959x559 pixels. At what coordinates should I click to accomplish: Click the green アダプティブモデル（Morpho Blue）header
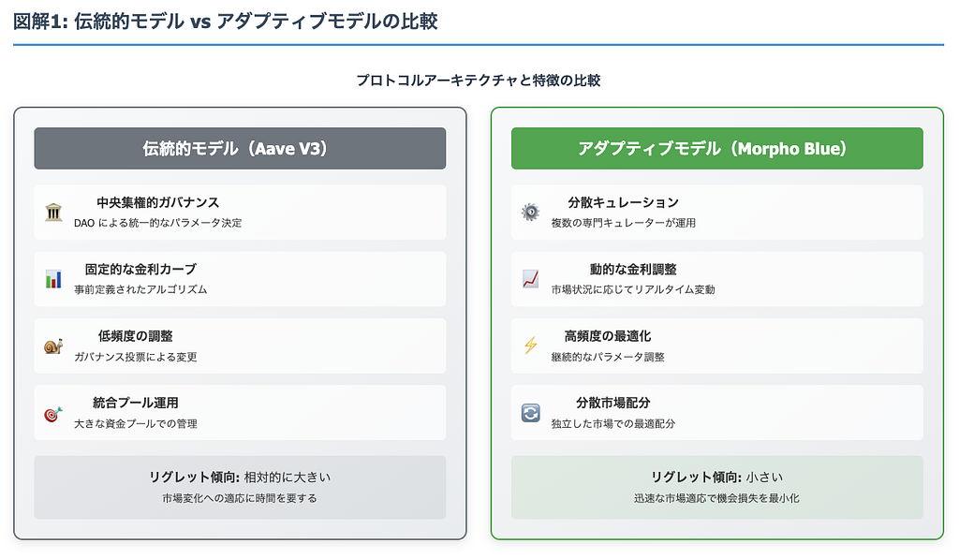point(716,149)
